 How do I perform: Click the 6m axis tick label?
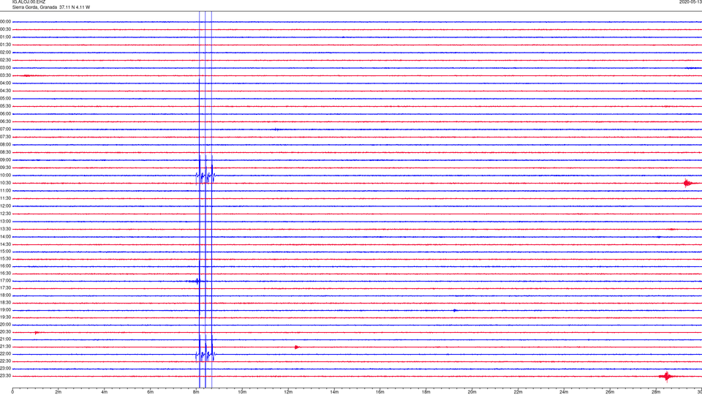pos(151,392)
